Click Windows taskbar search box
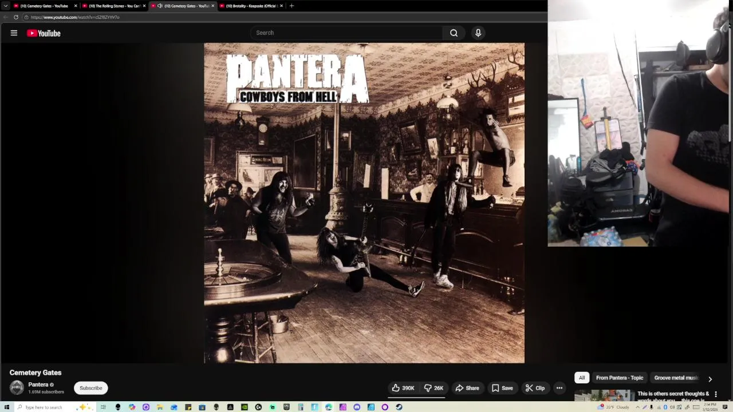Viewport: 733px width, 412px height. click(x=54, y=407)
